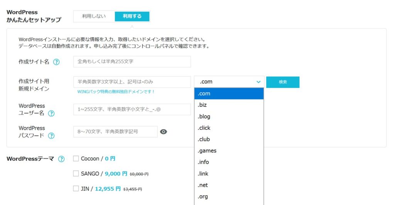The width and height of the screenshot is (395, 205).
Task: Choose .biz in the dropdown list
Action: 229,105
